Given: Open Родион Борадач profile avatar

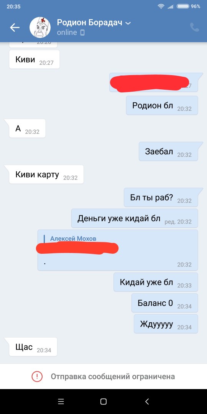Looking at the screenshot, I should click(40, 28).
